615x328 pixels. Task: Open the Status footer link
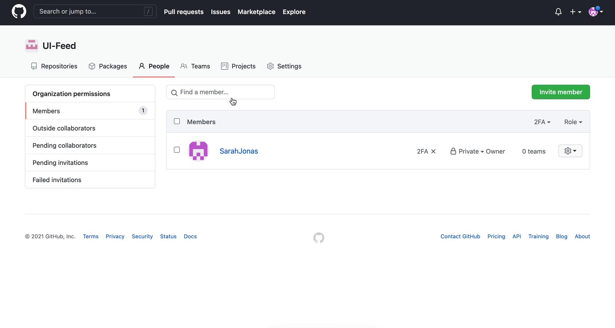168,236
